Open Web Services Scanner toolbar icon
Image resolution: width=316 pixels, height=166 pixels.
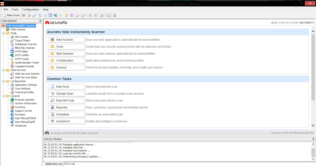click(x=78, y=15)
